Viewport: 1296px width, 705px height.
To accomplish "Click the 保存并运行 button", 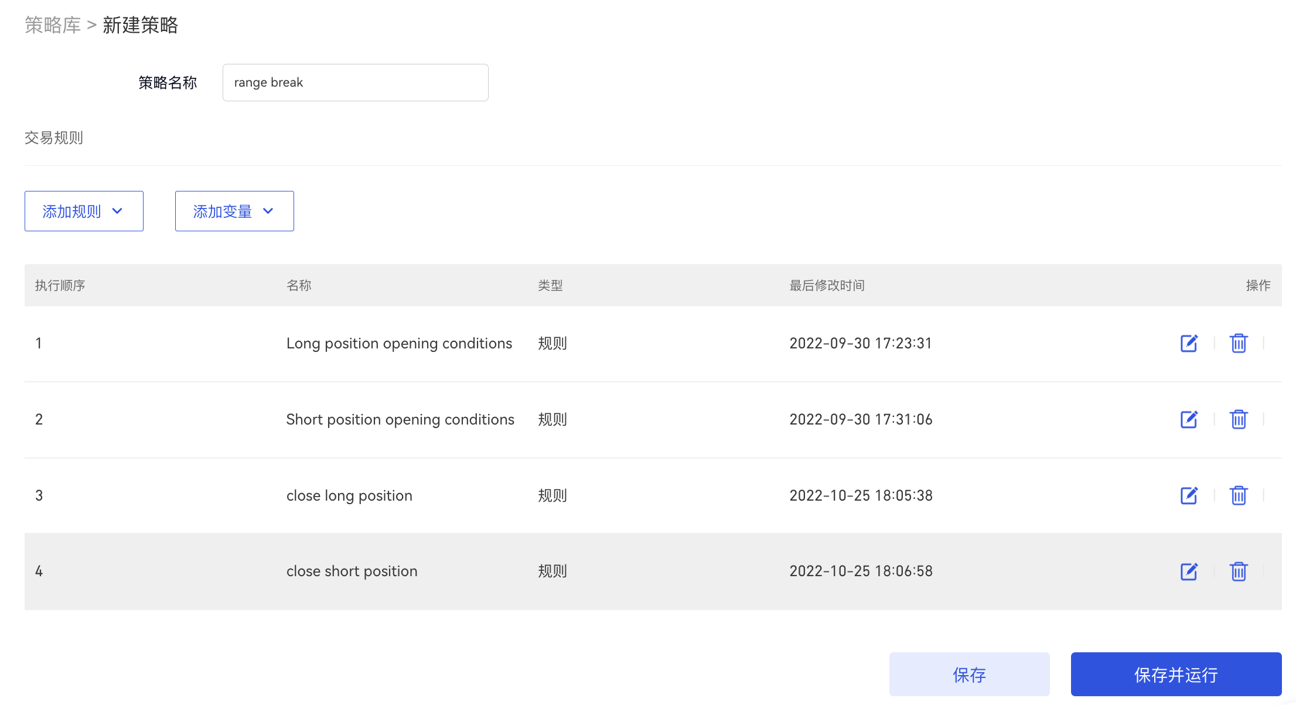I will (1176, 675).
